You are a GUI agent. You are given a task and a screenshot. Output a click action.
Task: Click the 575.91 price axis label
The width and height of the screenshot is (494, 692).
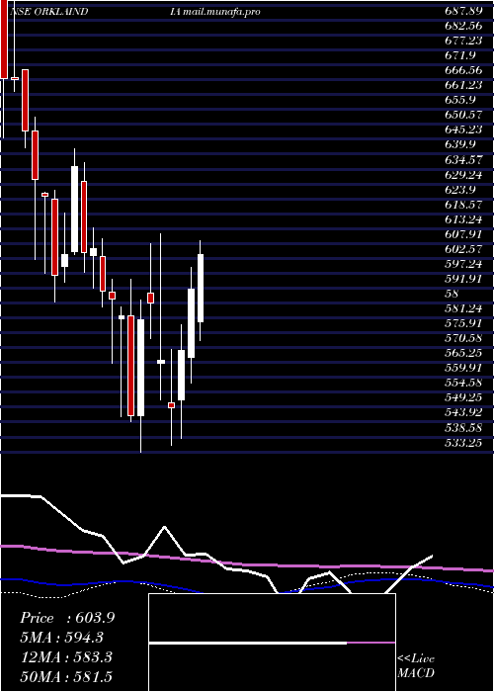click(x=463, y=323)
